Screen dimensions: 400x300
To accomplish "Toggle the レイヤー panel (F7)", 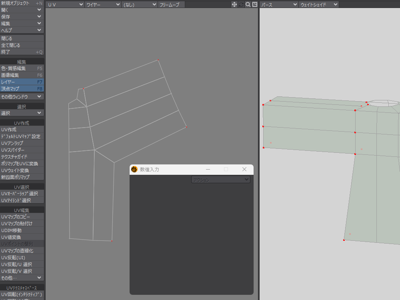I will coord(22,82).
